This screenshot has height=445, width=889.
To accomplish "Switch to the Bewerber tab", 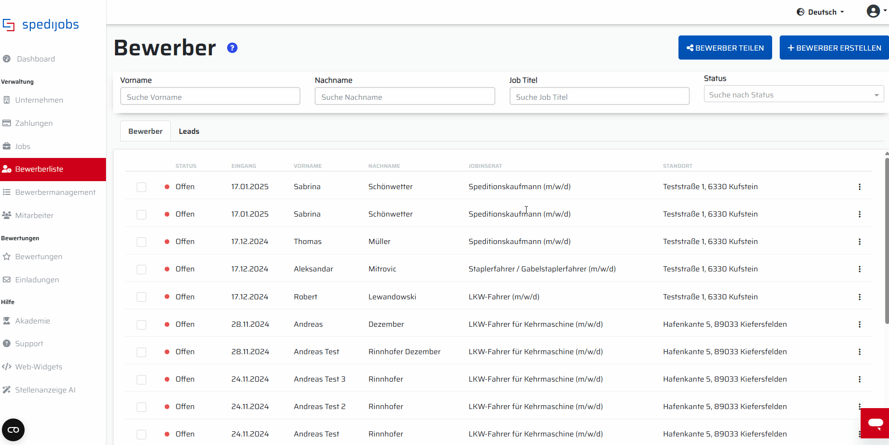I will [145, 131].
